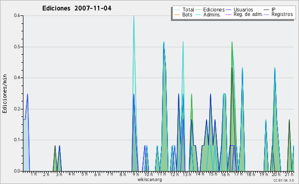Click the 0.1 y-axis value
Viewport: 299px width, 184px height.
17,140
